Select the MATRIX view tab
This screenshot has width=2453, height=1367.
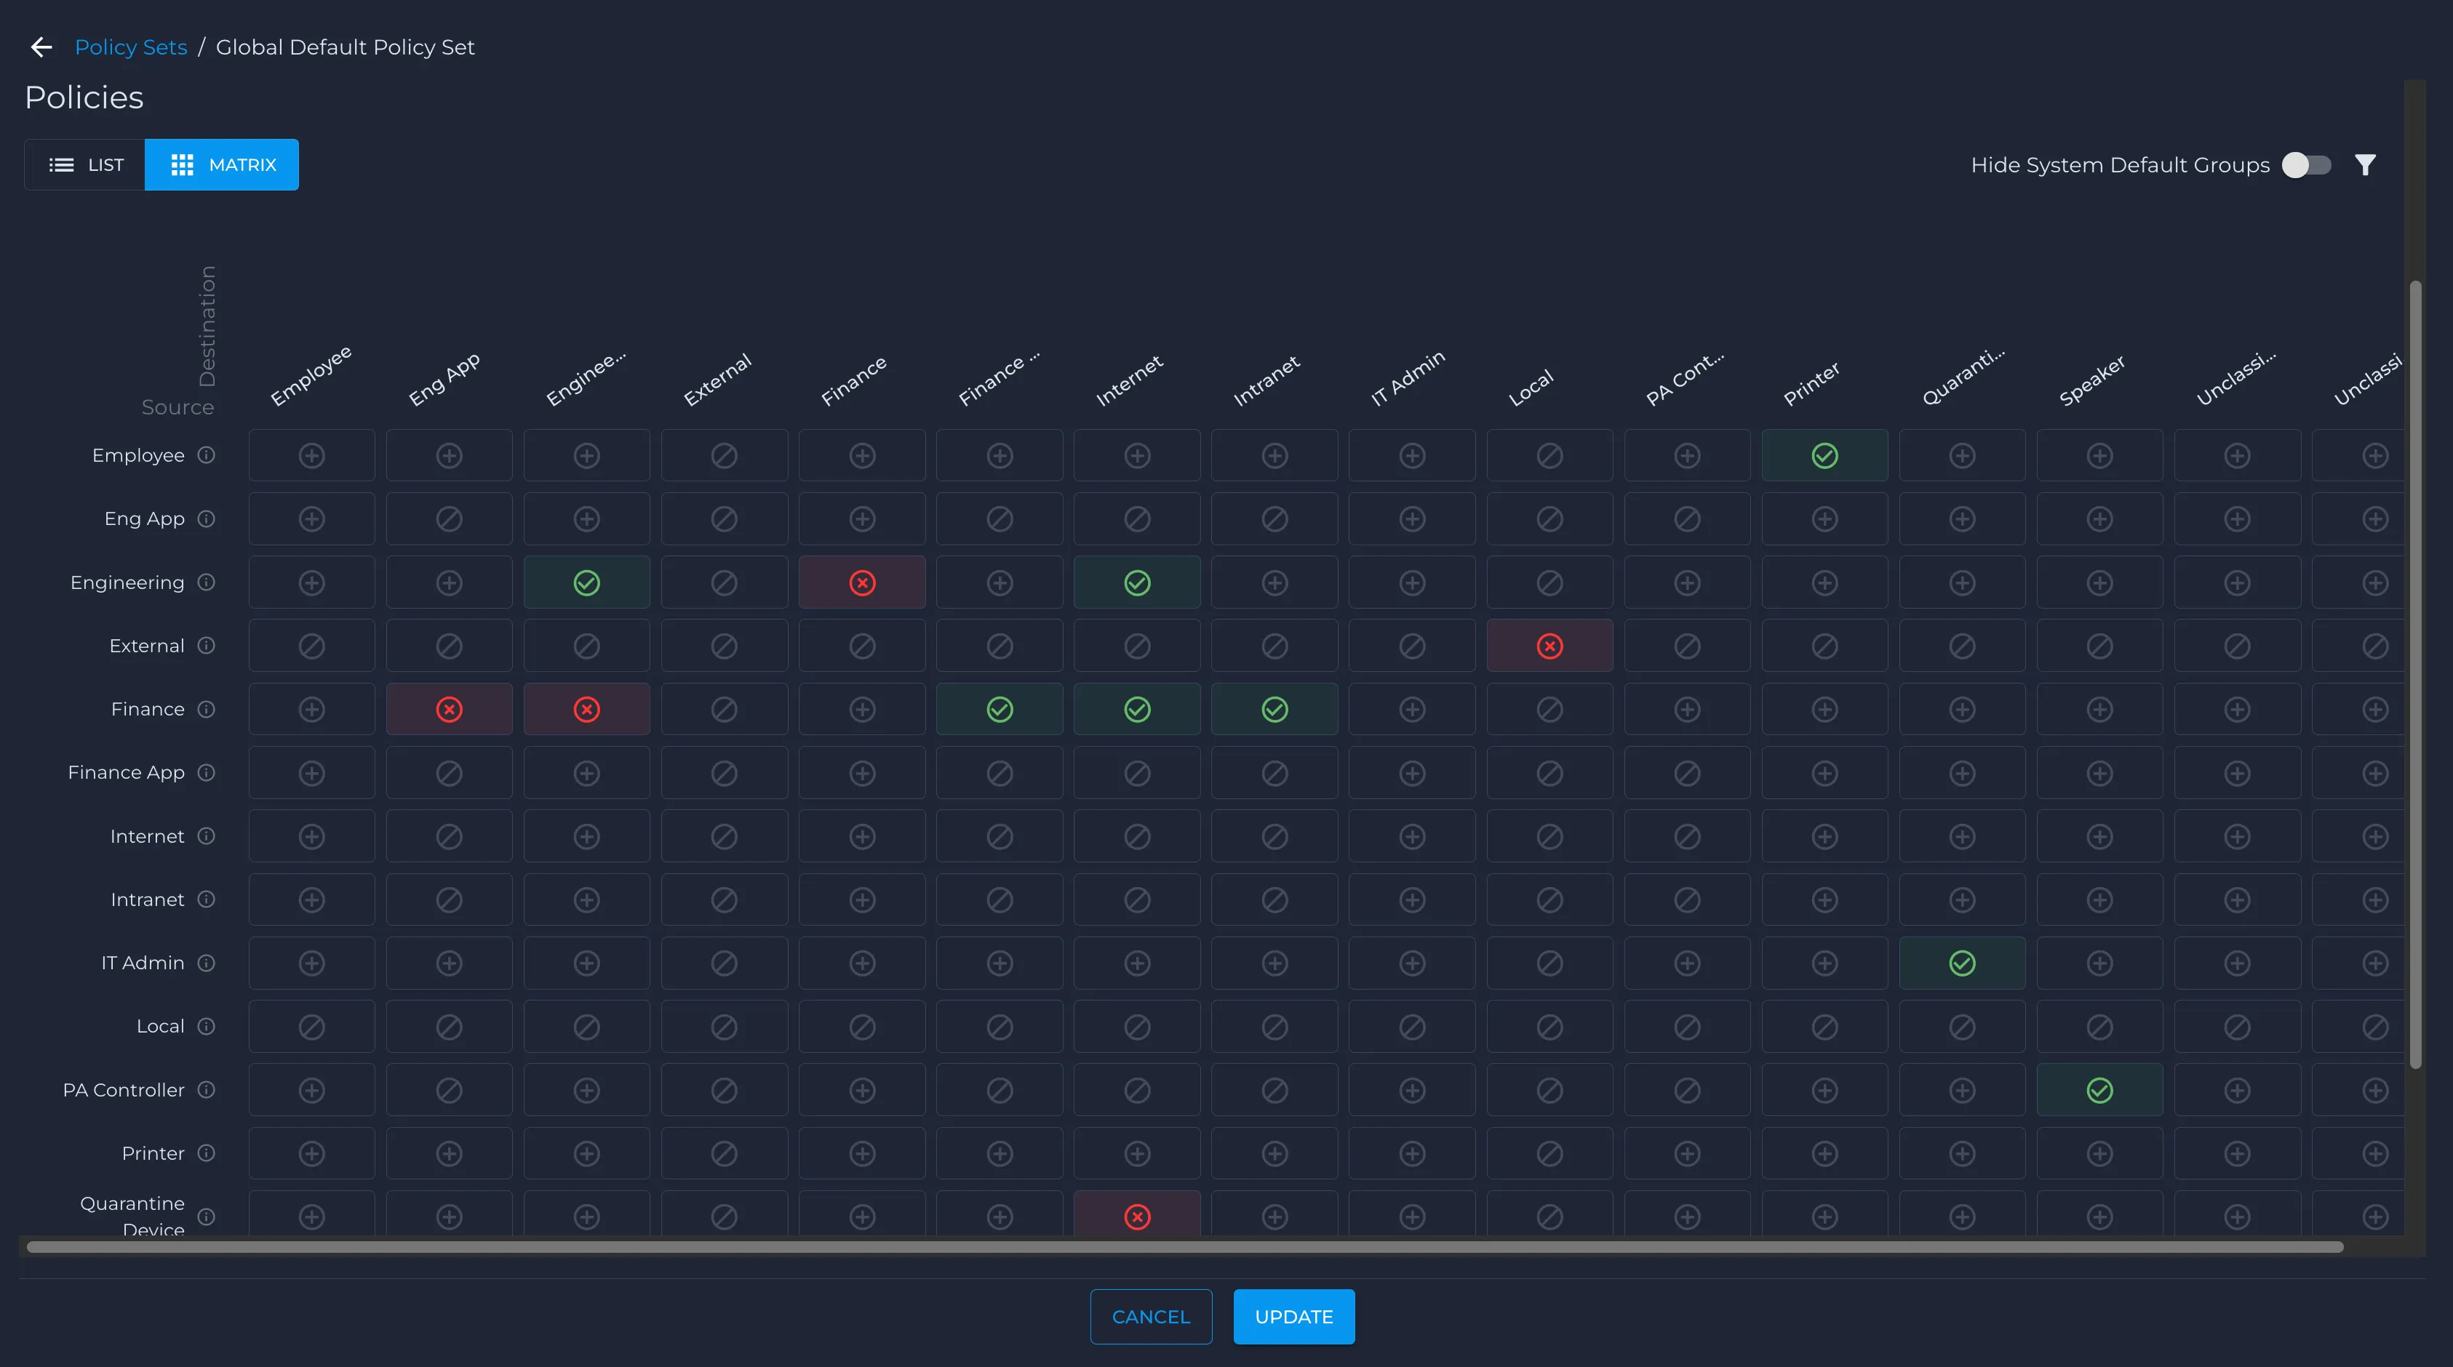(x=222, y=164)
